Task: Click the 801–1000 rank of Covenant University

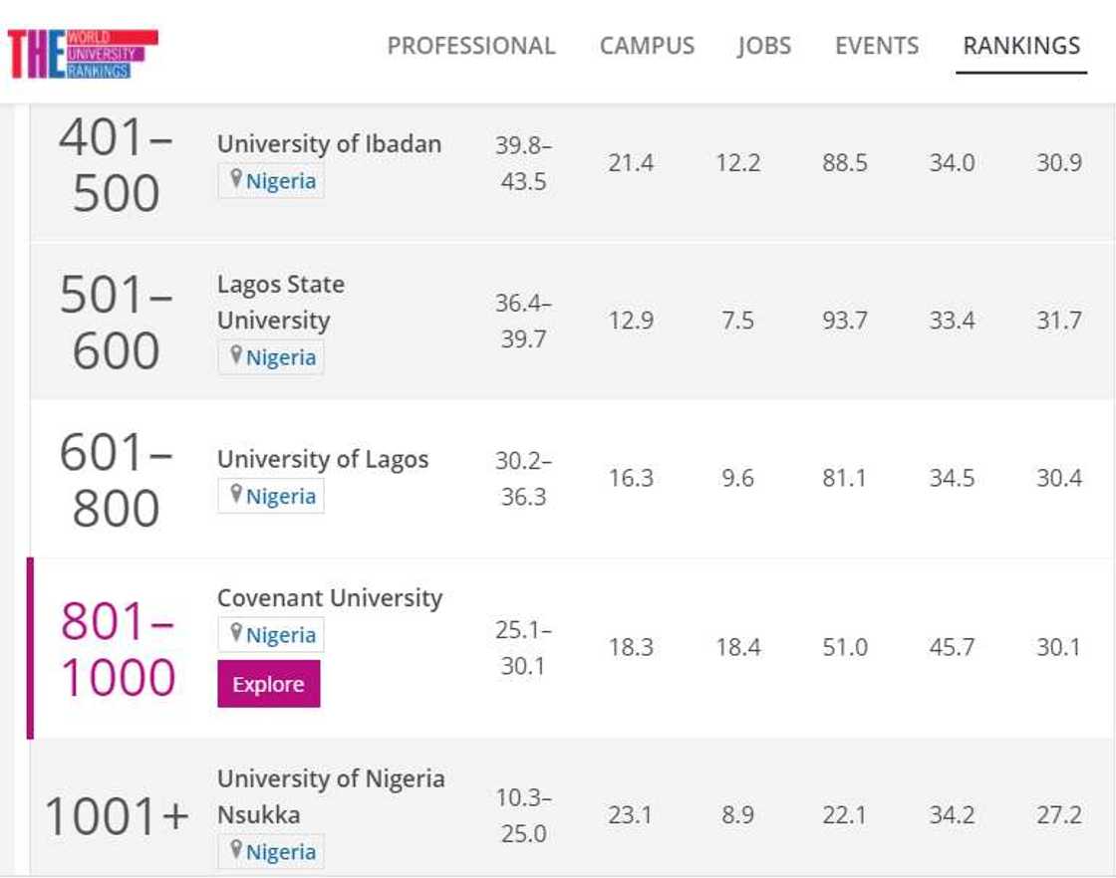Action: [118, 649]
